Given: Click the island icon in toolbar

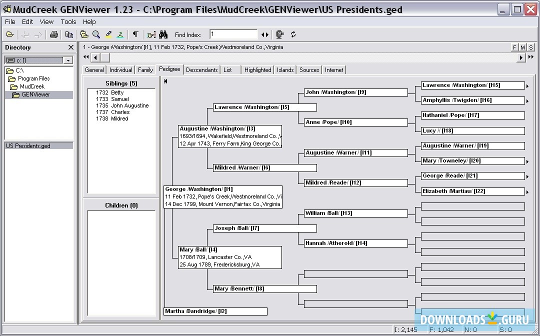Looking at the screenshot, I should point(120,34).
